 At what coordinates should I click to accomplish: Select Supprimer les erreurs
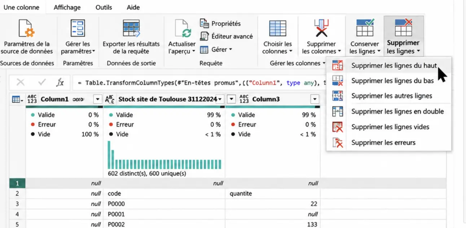pyautogui.click(x=389, y=142)
